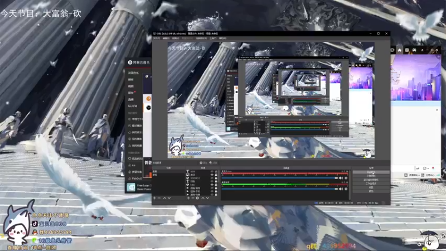The width and height of the screenshot is (446, 251).
Task: Click gamepad icon in right side window
Action: (x=414, y=50)
